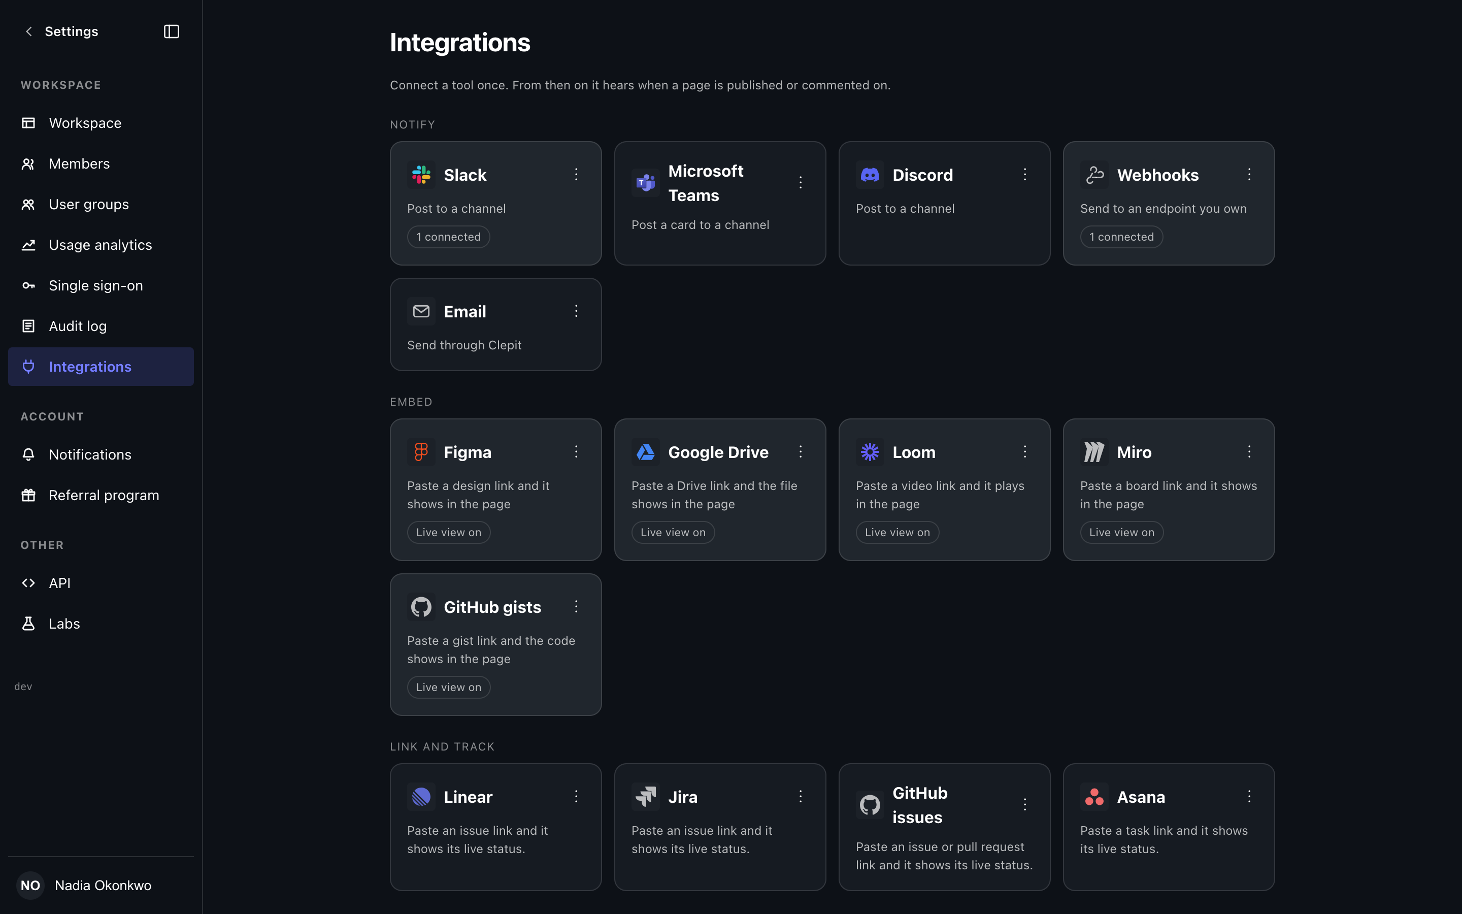Open Miro card more options menu
1462x914 pixels.
[x=1249, y=451]
